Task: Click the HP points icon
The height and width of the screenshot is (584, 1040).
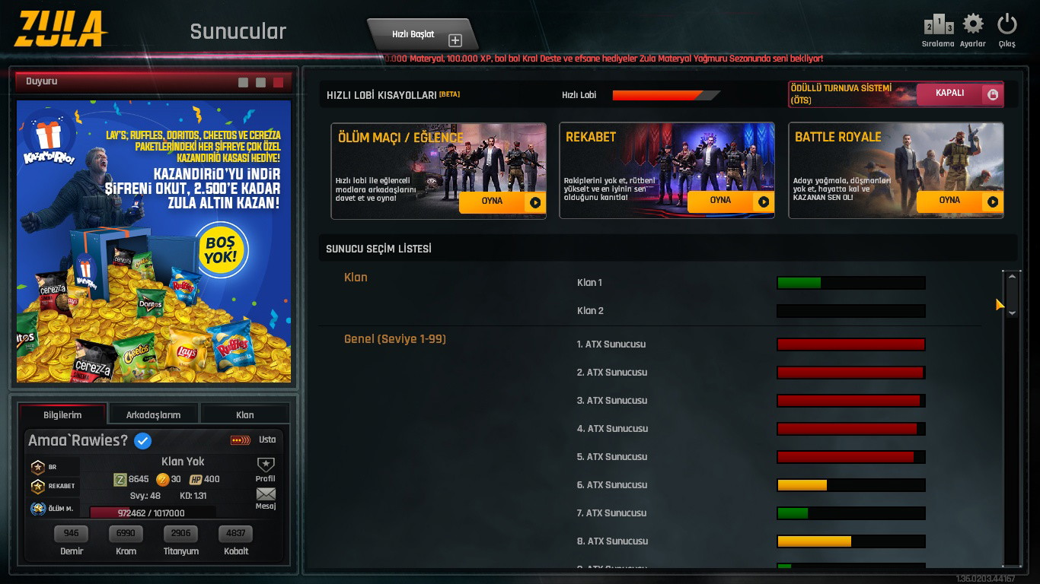Action: 195,479
